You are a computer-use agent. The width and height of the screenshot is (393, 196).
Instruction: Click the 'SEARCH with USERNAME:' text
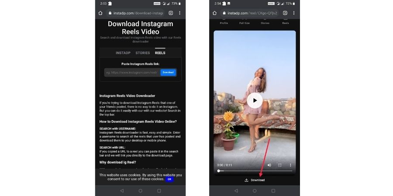[x=118, y=129]
